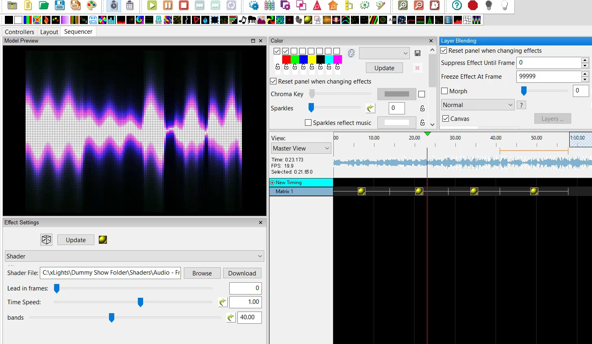Screen dimensions: 592x344
Task: Click the Zoom Out magnifier icon
Action: tap(419, 6)
